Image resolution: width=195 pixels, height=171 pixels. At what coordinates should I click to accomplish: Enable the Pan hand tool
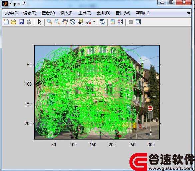[x=65, y=22]
